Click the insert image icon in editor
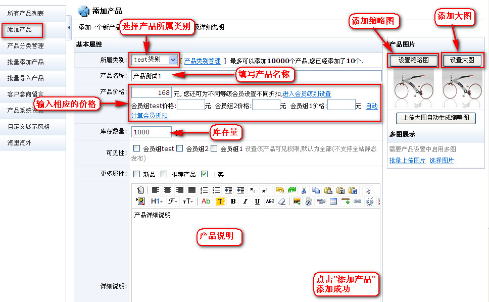The image size is (489, 302). point(297,202)
